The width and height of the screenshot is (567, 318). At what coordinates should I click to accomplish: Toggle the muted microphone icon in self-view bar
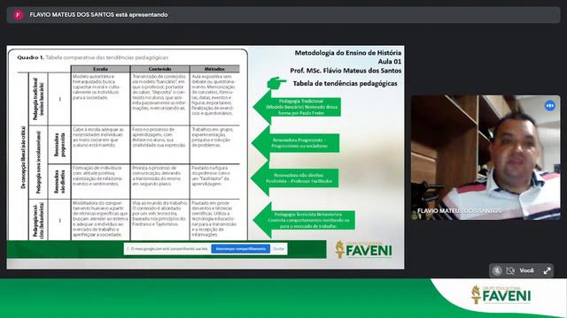click(497, 270)
